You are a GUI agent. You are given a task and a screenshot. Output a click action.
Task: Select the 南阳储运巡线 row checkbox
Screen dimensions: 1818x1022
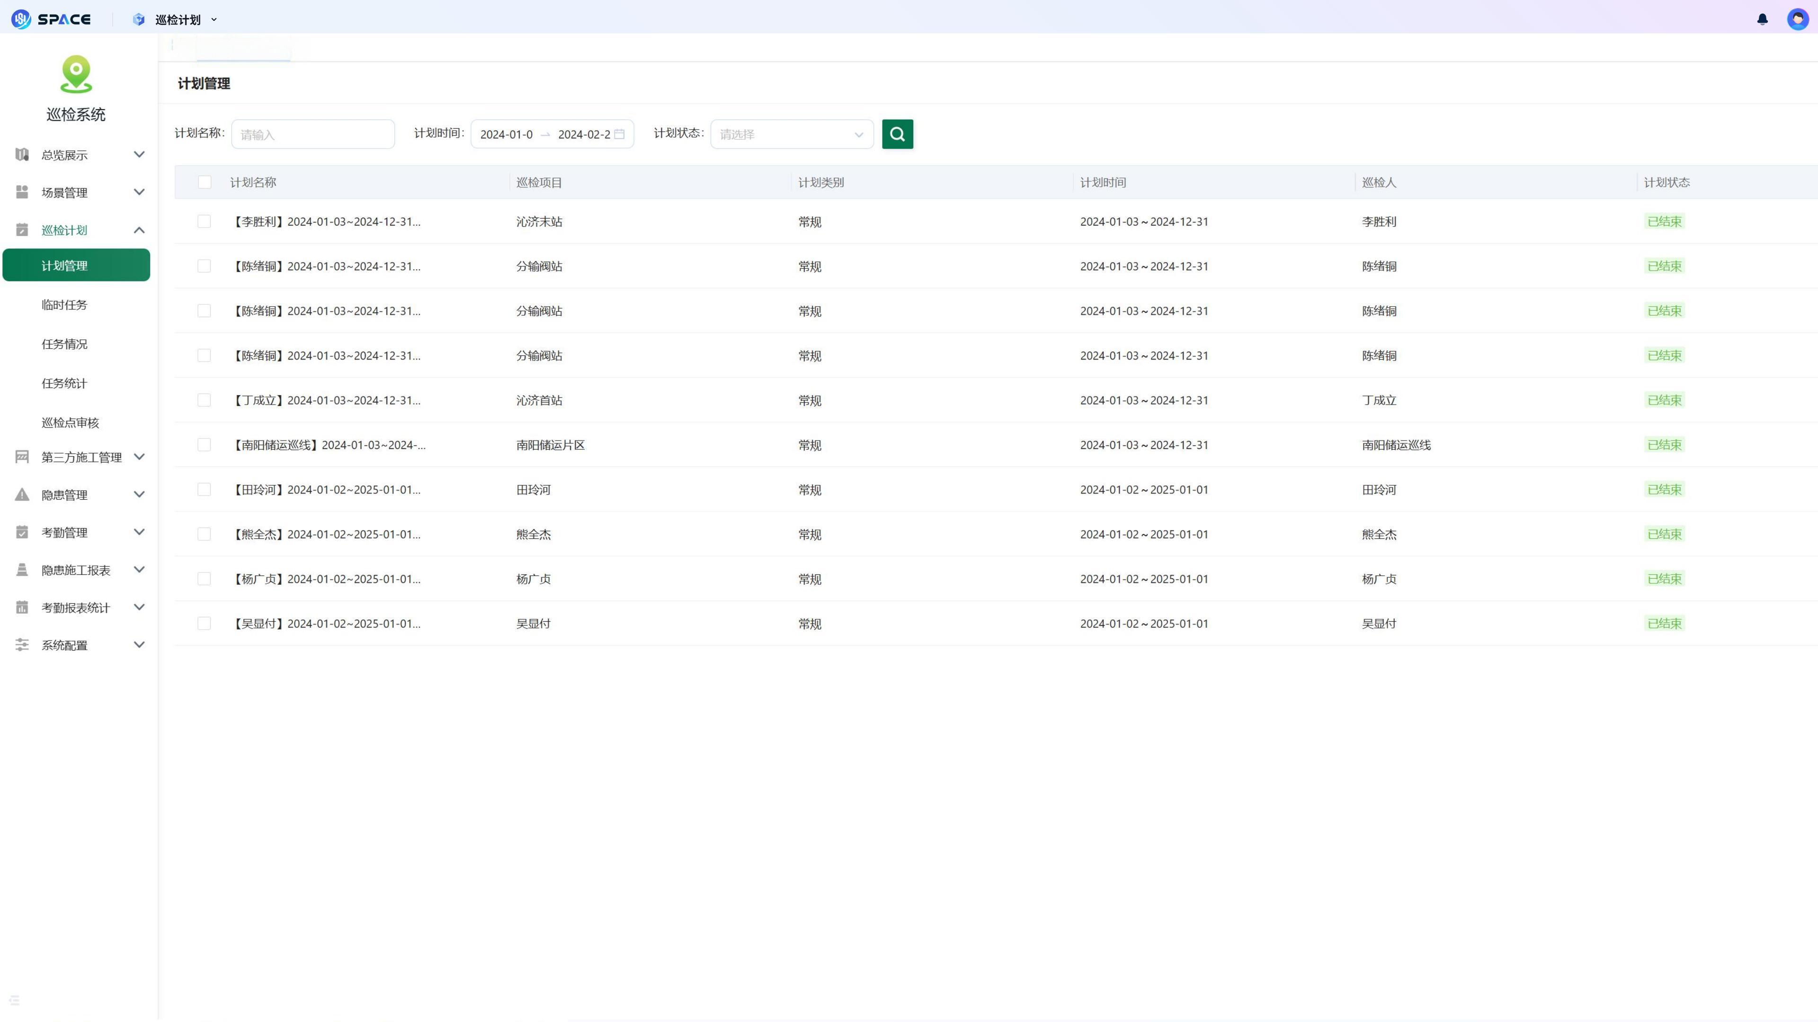pyautogui.click(x=204, y=445)
